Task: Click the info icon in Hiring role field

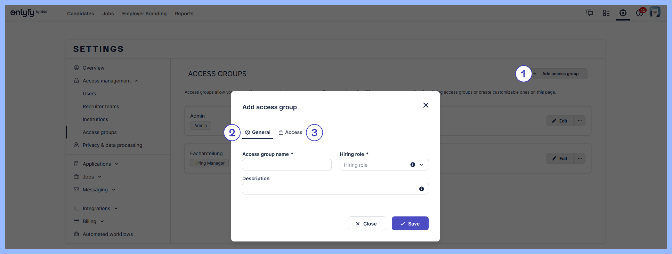Action: point(413,165)
